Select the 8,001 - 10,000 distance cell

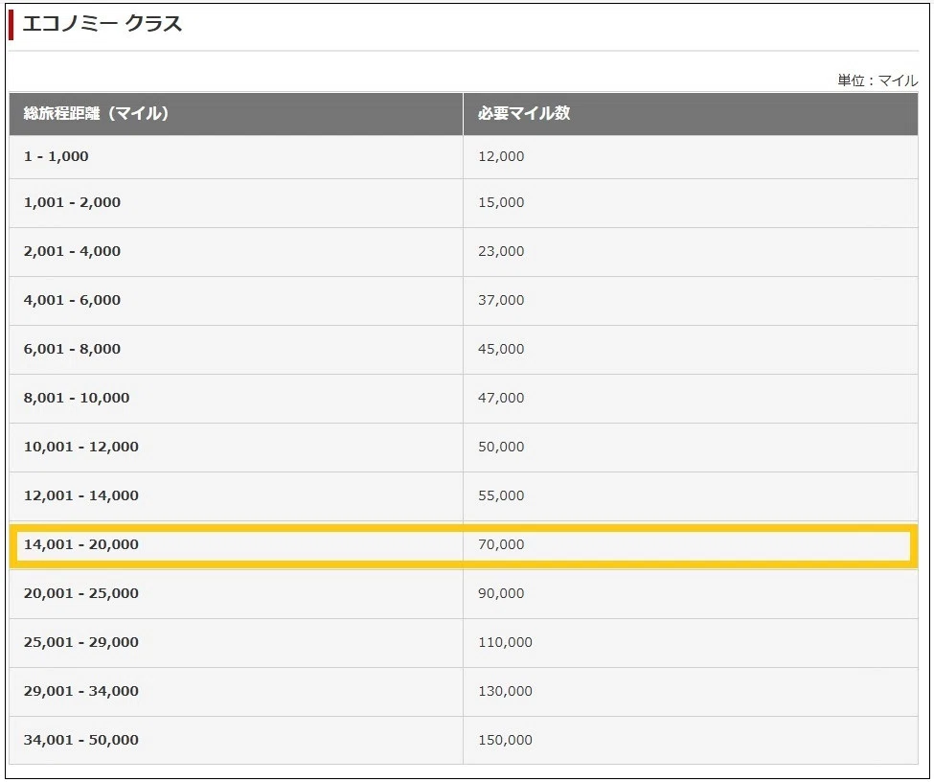(x=236, y=398)
